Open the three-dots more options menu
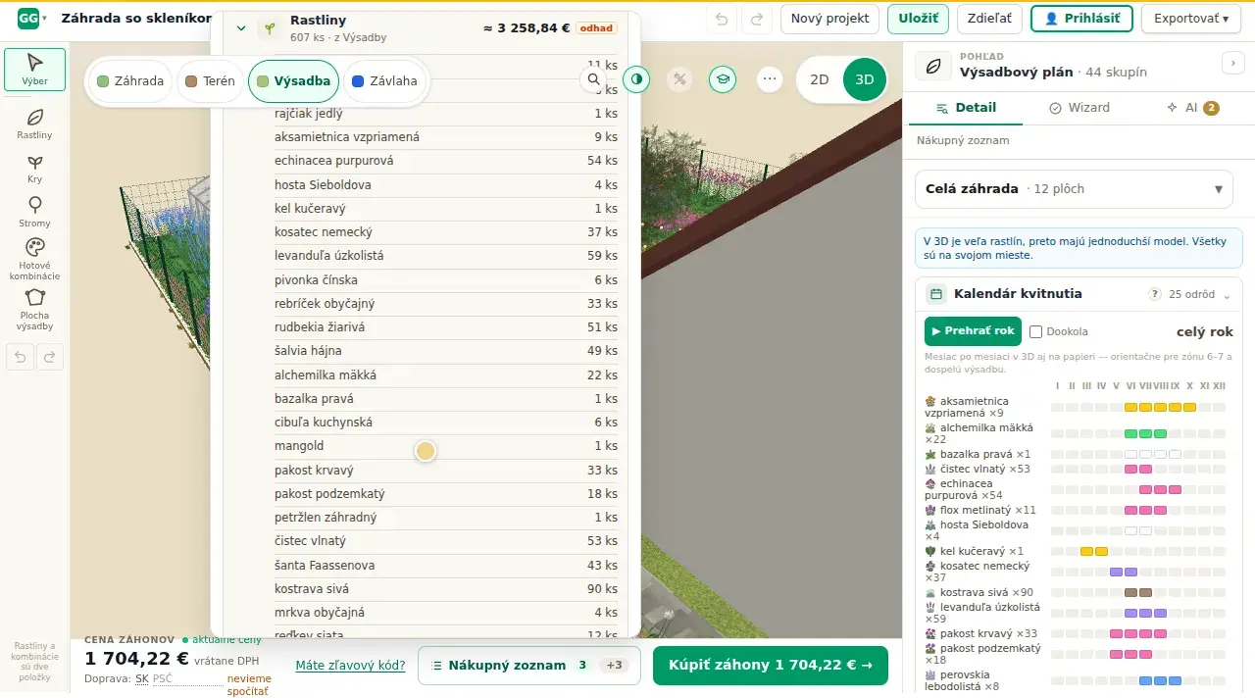 770,80
